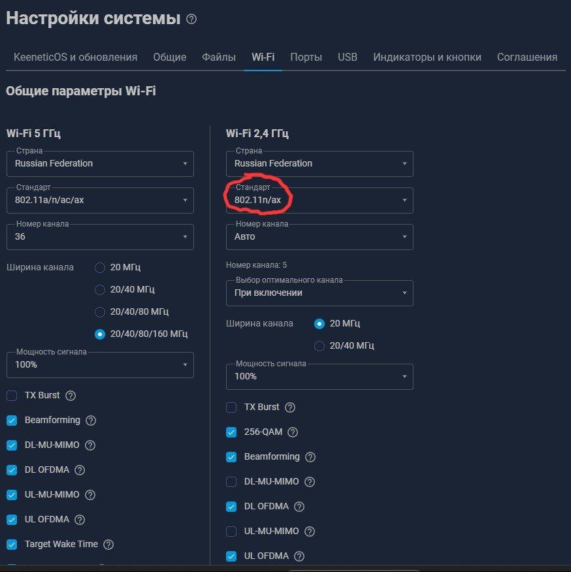The image size is (571, 572).
Task: Open Выбор оптимального канала dropdown
Action: 319,293
